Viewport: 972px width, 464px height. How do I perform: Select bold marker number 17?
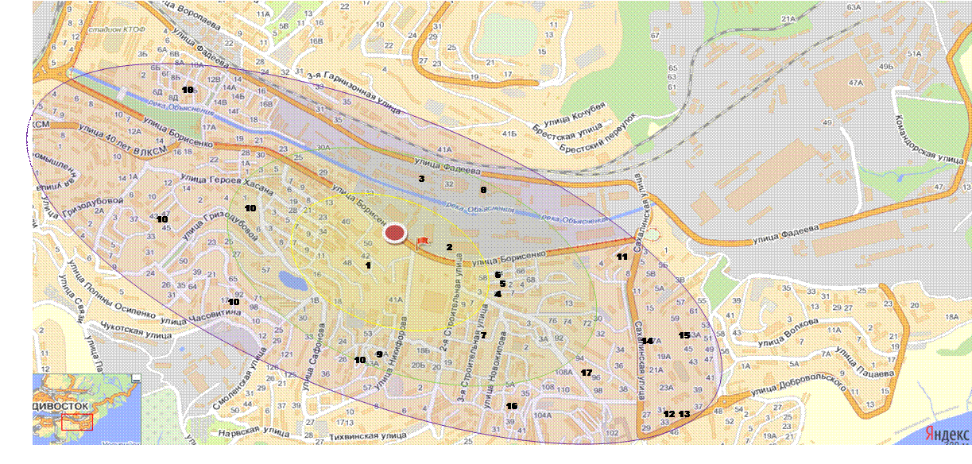point(587,373)
